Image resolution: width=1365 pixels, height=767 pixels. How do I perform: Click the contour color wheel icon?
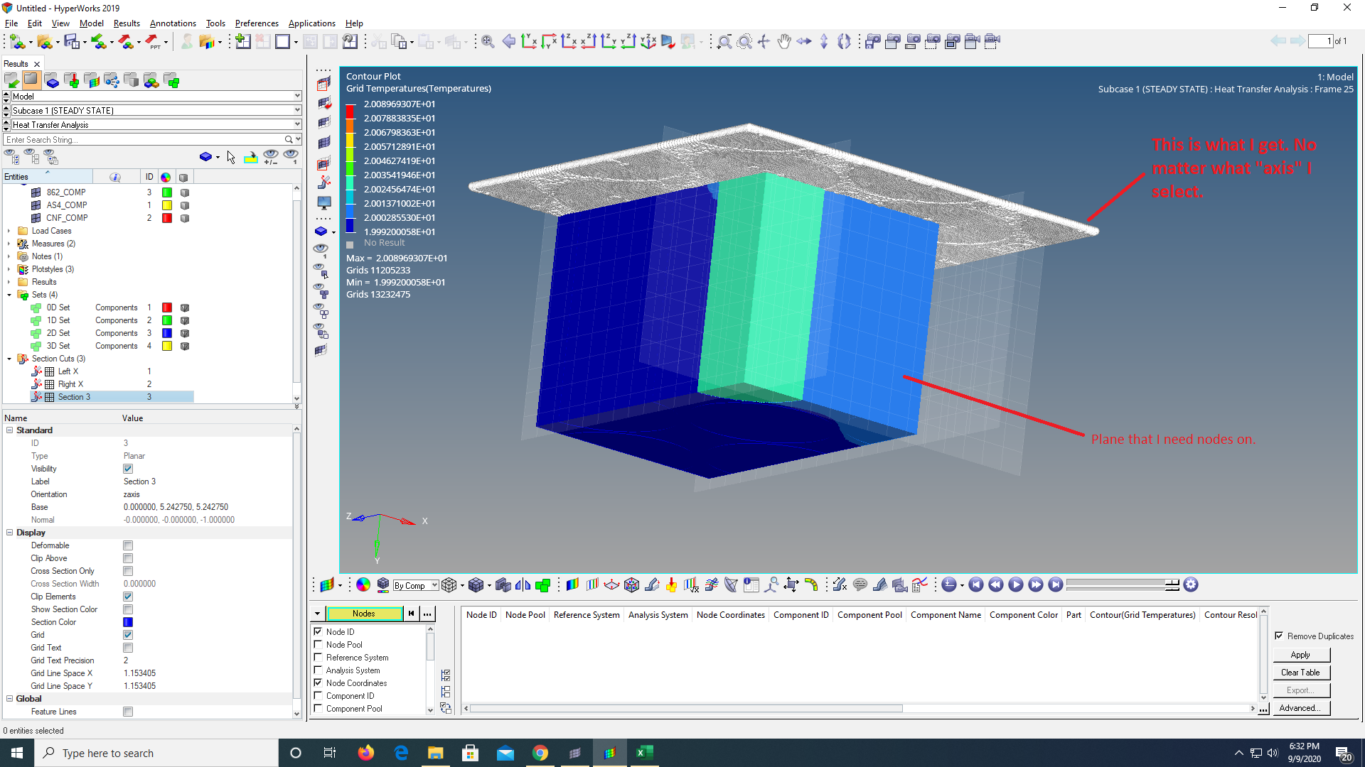coord(363,585)
